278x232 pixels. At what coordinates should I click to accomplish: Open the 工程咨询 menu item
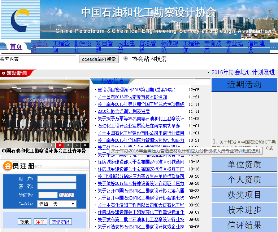point(61,46)
